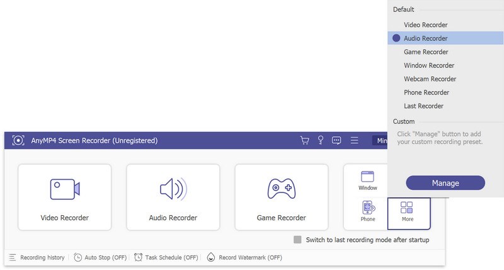Open the Audio Recorder card
The height and width of the screenshot is (270, 504).
(x=173, y=197)
